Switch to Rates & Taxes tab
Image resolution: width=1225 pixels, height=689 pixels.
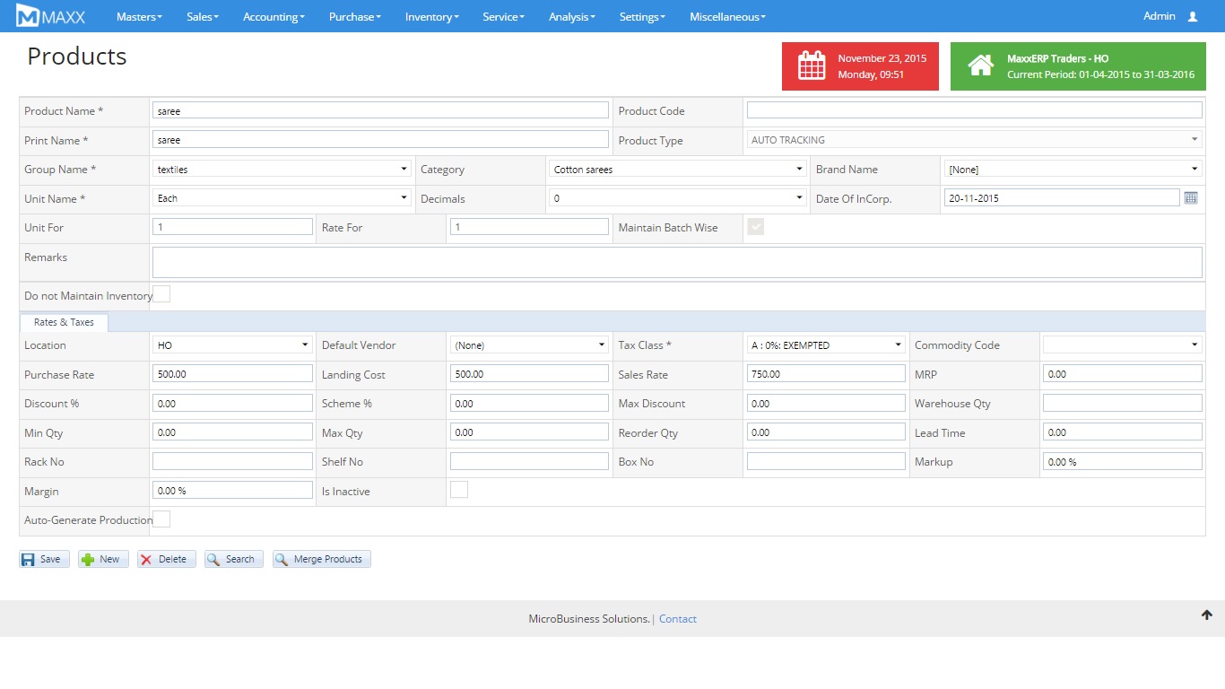64,322
